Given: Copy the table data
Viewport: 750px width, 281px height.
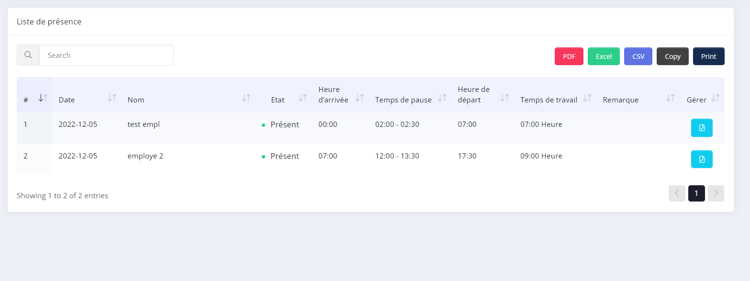Looking at the screenshot, I should click(x=672, y=56).
